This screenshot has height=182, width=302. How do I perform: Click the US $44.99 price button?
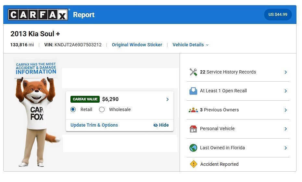pyautogui.click(x=278, y=15)
